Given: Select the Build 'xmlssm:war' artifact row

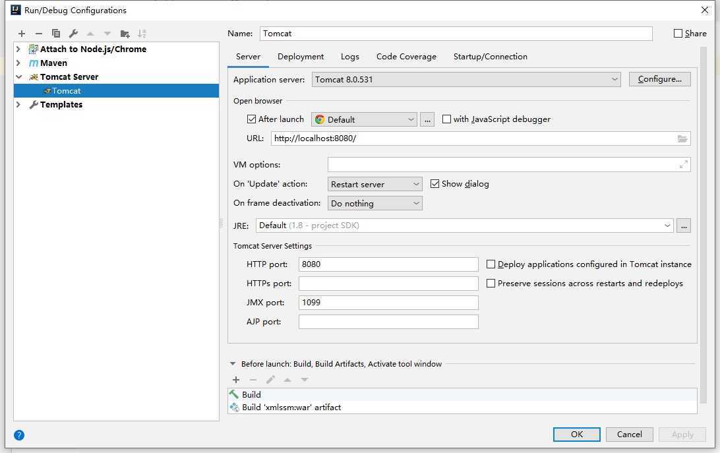Looking at the screenshot, I should (x=462, y=408).
